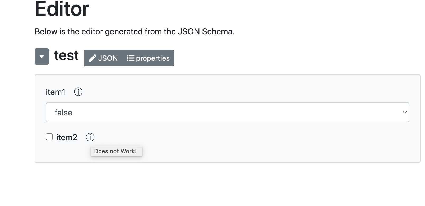Screen dimensions: 425x206
Task: Click the Does not Work! tooltip
Action: (117, 151)
